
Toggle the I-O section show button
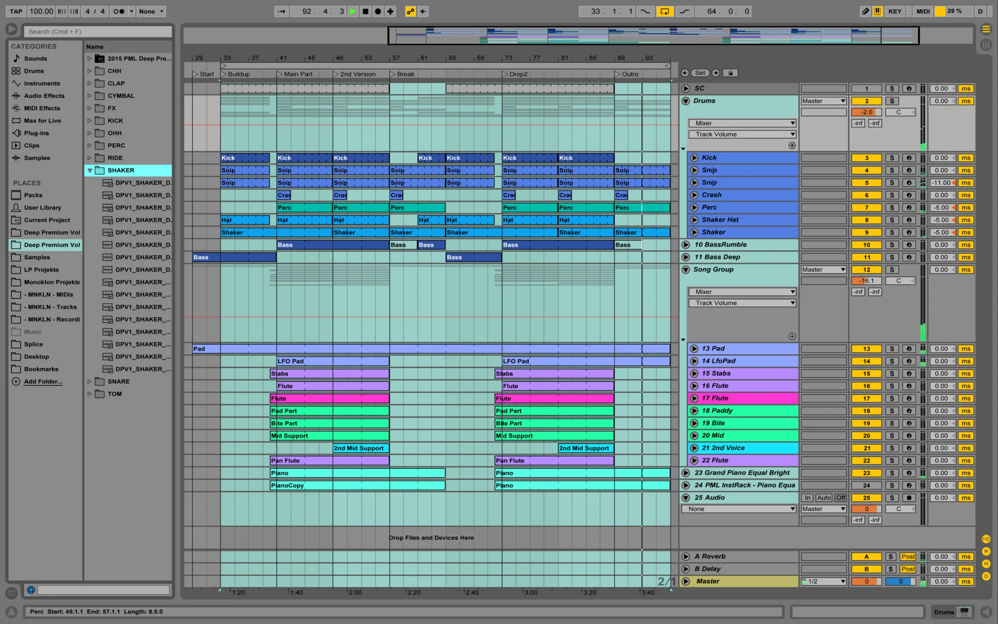point(986,539)
